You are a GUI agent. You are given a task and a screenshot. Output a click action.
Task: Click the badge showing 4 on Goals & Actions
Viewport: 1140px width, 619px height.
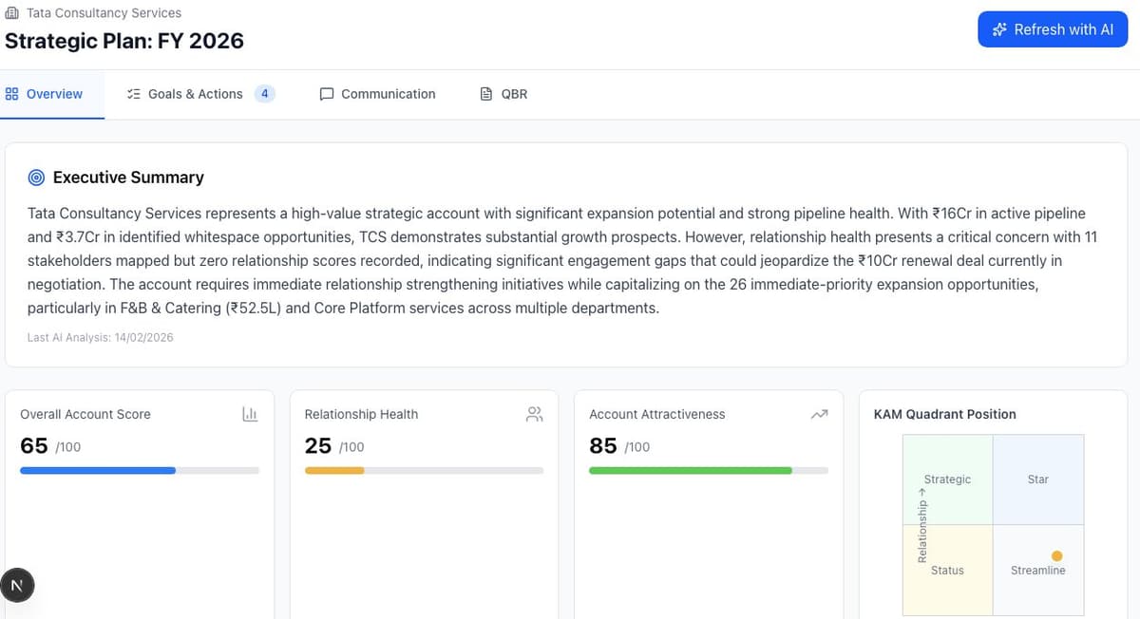click(265, 94)
